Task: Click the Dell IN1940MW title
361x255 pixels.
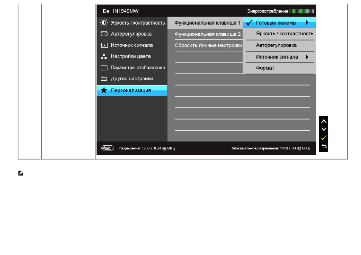Action: (x=121, y=11)
